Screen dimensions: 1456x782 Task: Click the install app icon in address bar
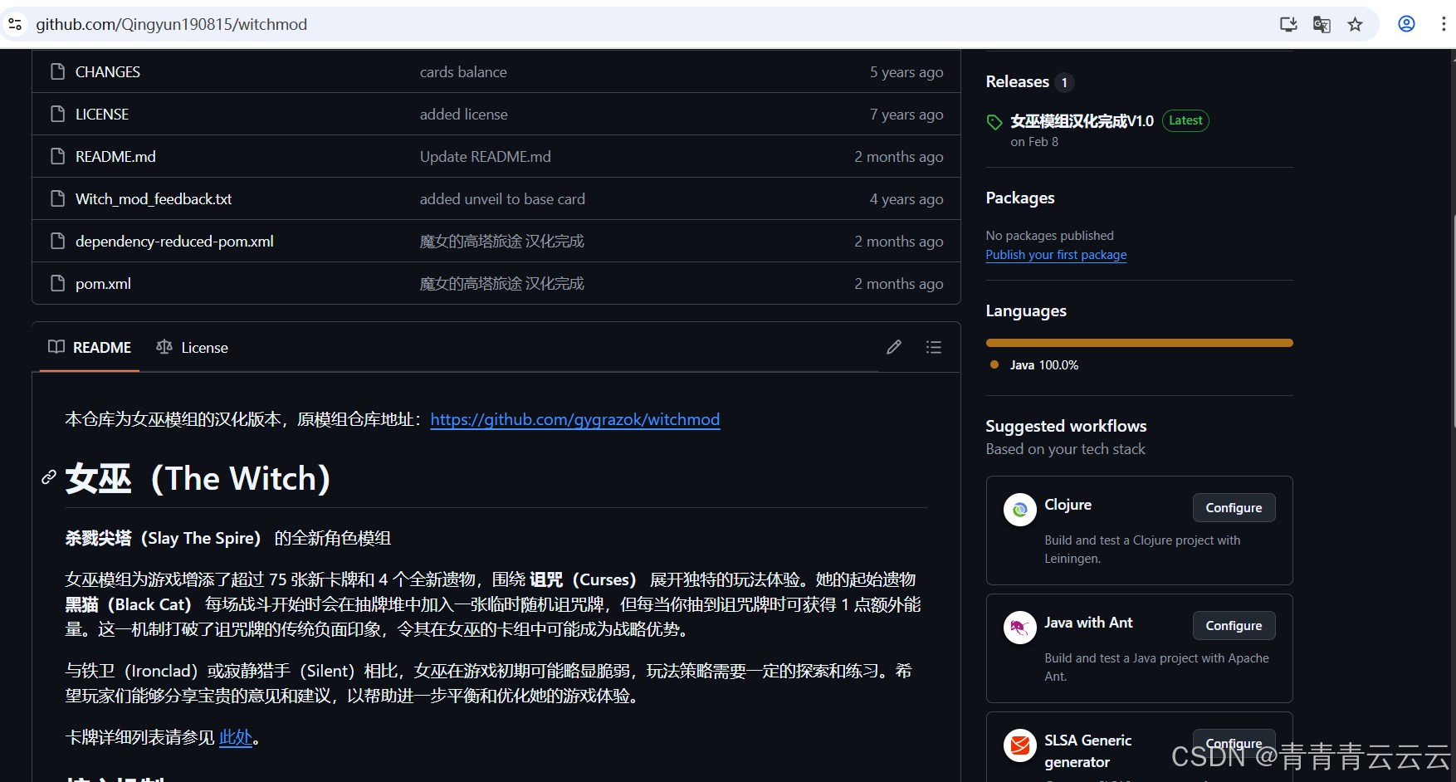[x=1288, y=25]
